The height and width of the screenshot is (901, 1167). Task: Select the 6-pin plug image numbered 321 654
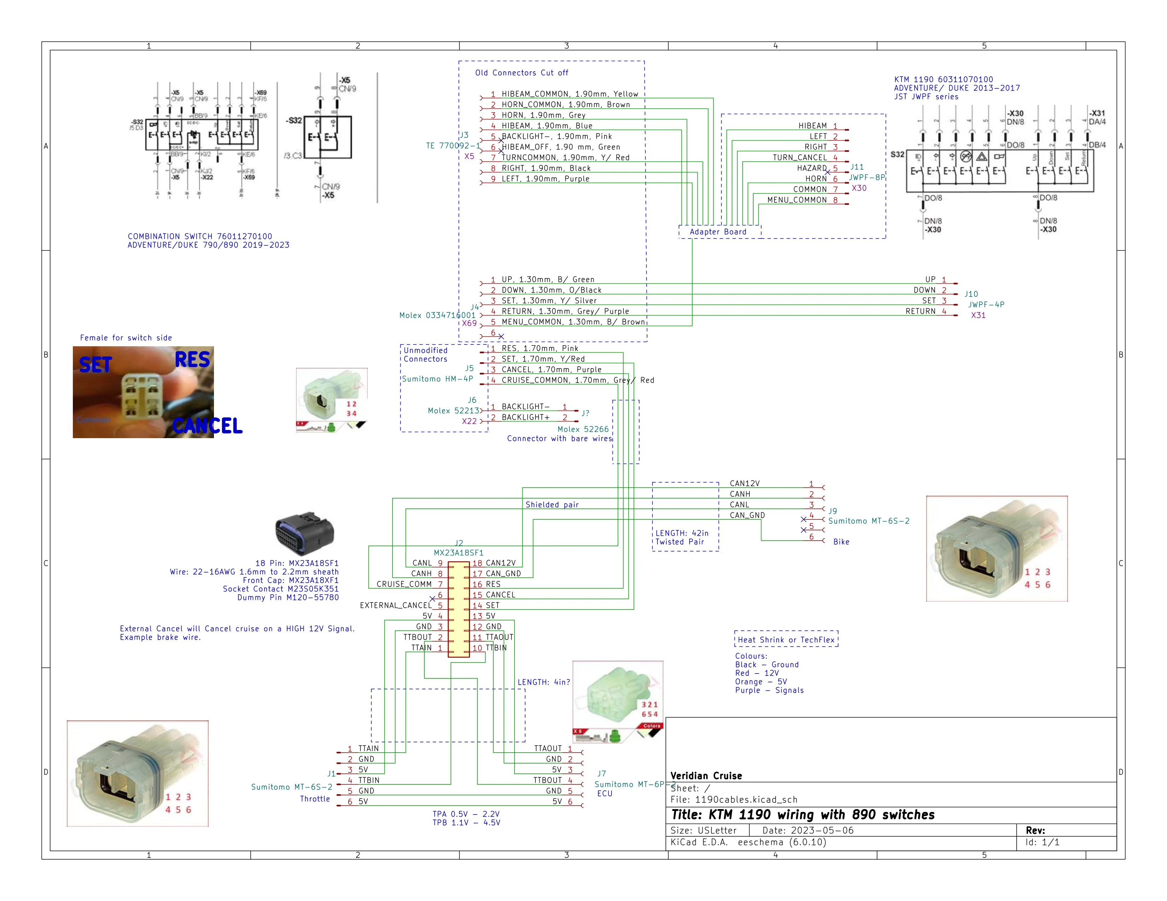(618, 702)
